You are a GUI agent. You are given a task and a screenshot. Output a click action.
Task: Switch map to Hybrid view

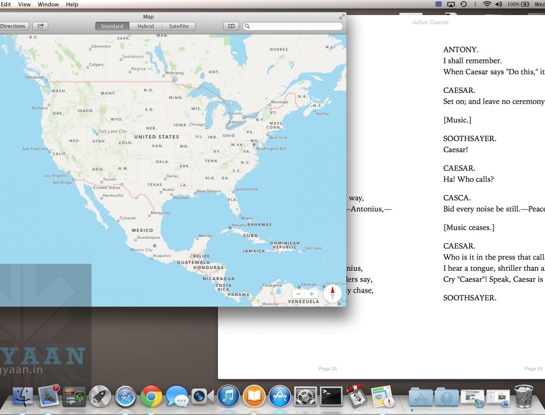tap(145, 26)
